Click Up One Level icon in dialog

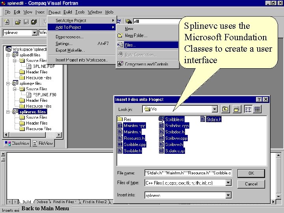[x=225, y=109]
